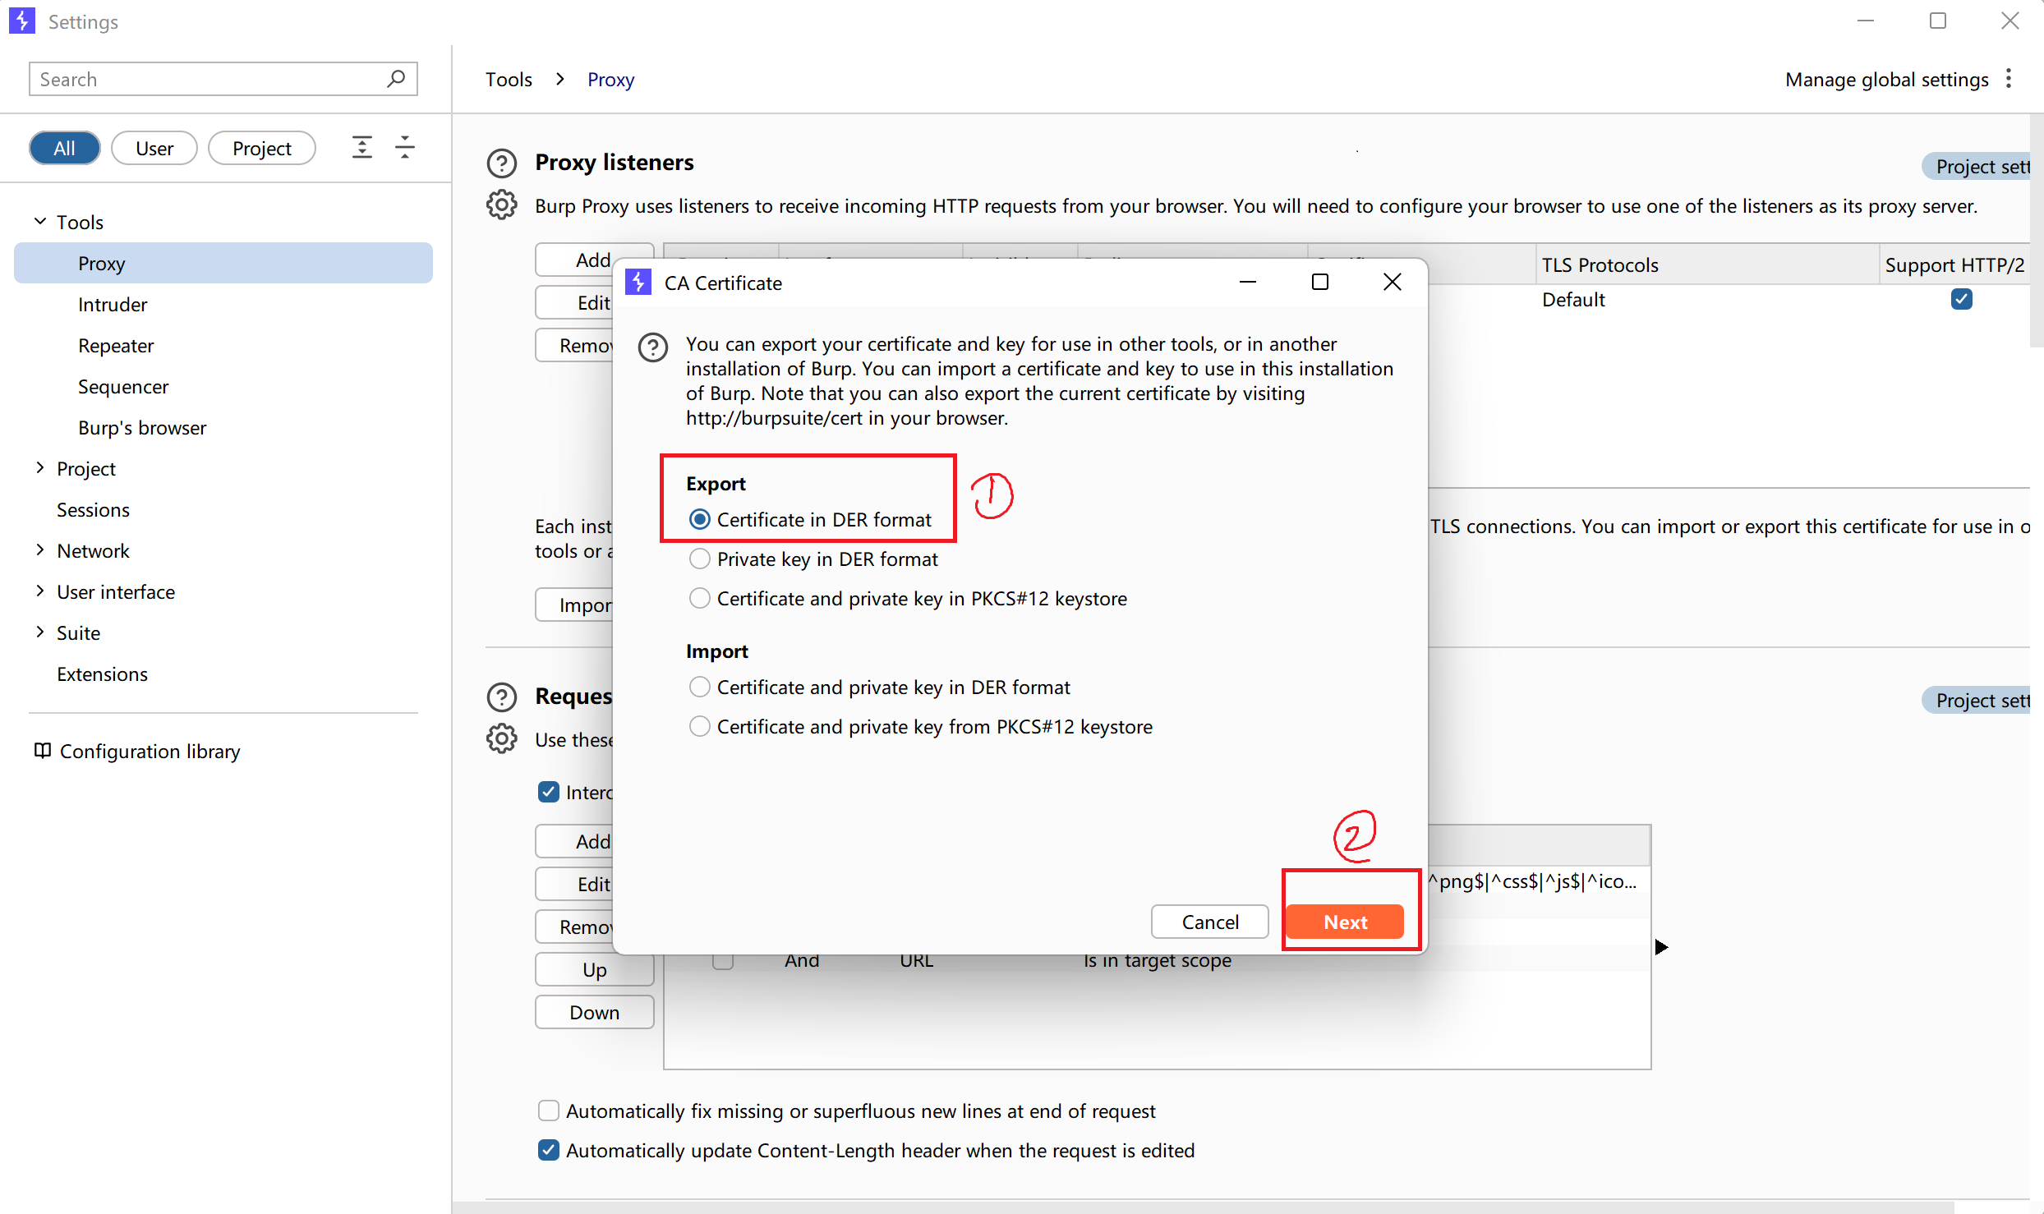The width and height of the screenshot is (2044, 1214).
Task: Collapse the Tools tree node
Action: [39, 222]
